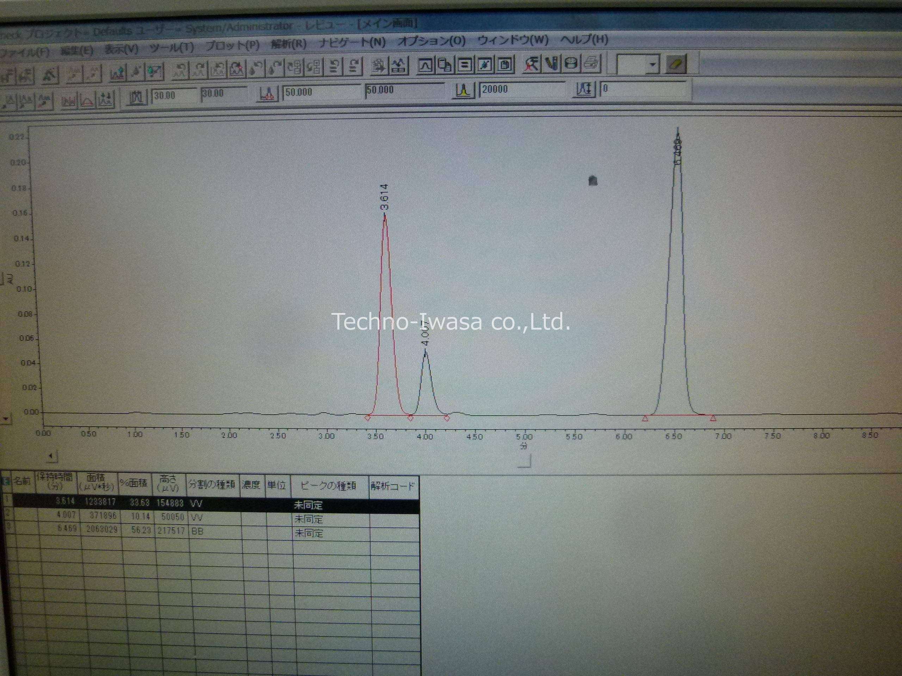Viewport: 902px width, 676px height.
Task: Open the オプション(O) menu
Action: (x=431, y=41)
